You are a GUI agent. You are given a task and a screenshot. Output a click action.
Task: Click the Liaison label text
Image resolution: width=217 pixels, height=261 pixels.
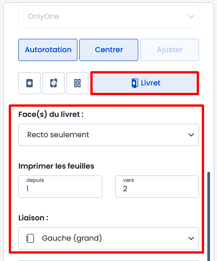(33, 218)
